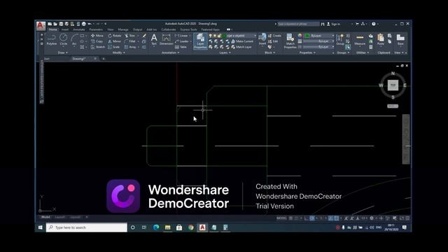Click the Trim tool
Screen dimensions: 448x252
pyautogui.click(x=130, y=36)
